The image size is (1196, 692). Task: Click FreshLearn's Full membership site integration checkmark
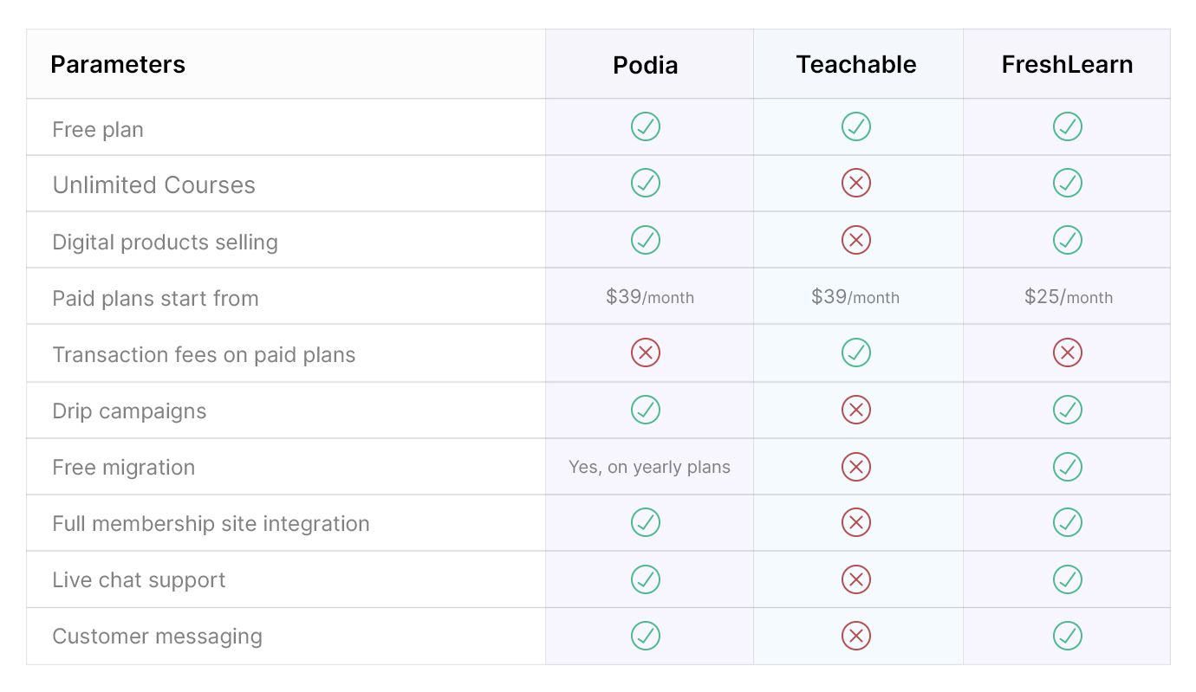(x=1067, y=522)
